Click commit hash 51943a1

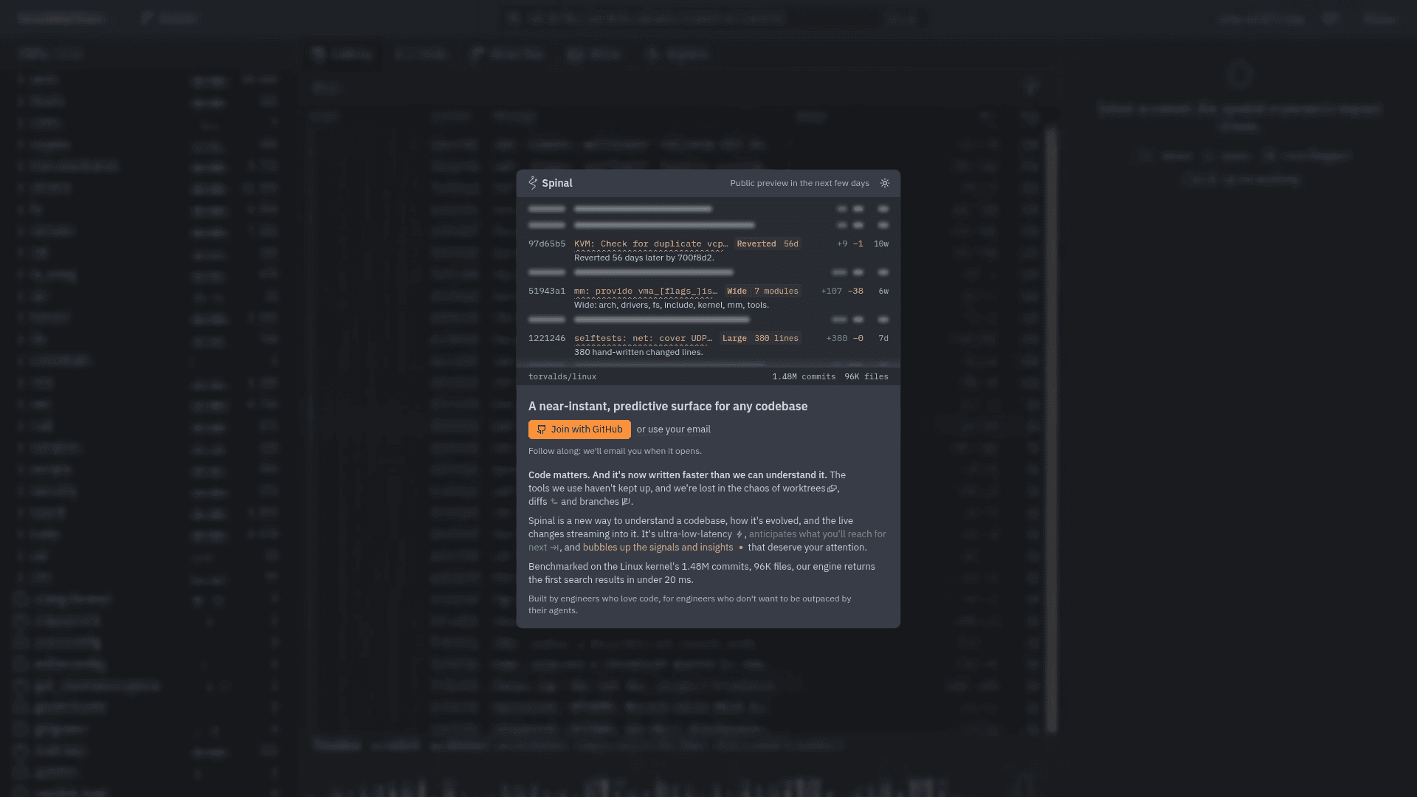[547, 291]
